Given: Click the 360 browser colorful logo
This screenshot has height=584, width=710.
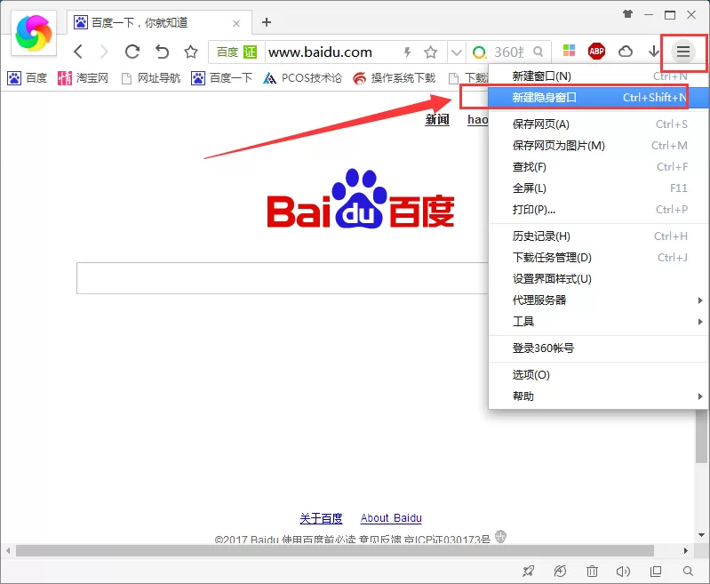Looking at the screenshot, I should [x=34, y=33].
